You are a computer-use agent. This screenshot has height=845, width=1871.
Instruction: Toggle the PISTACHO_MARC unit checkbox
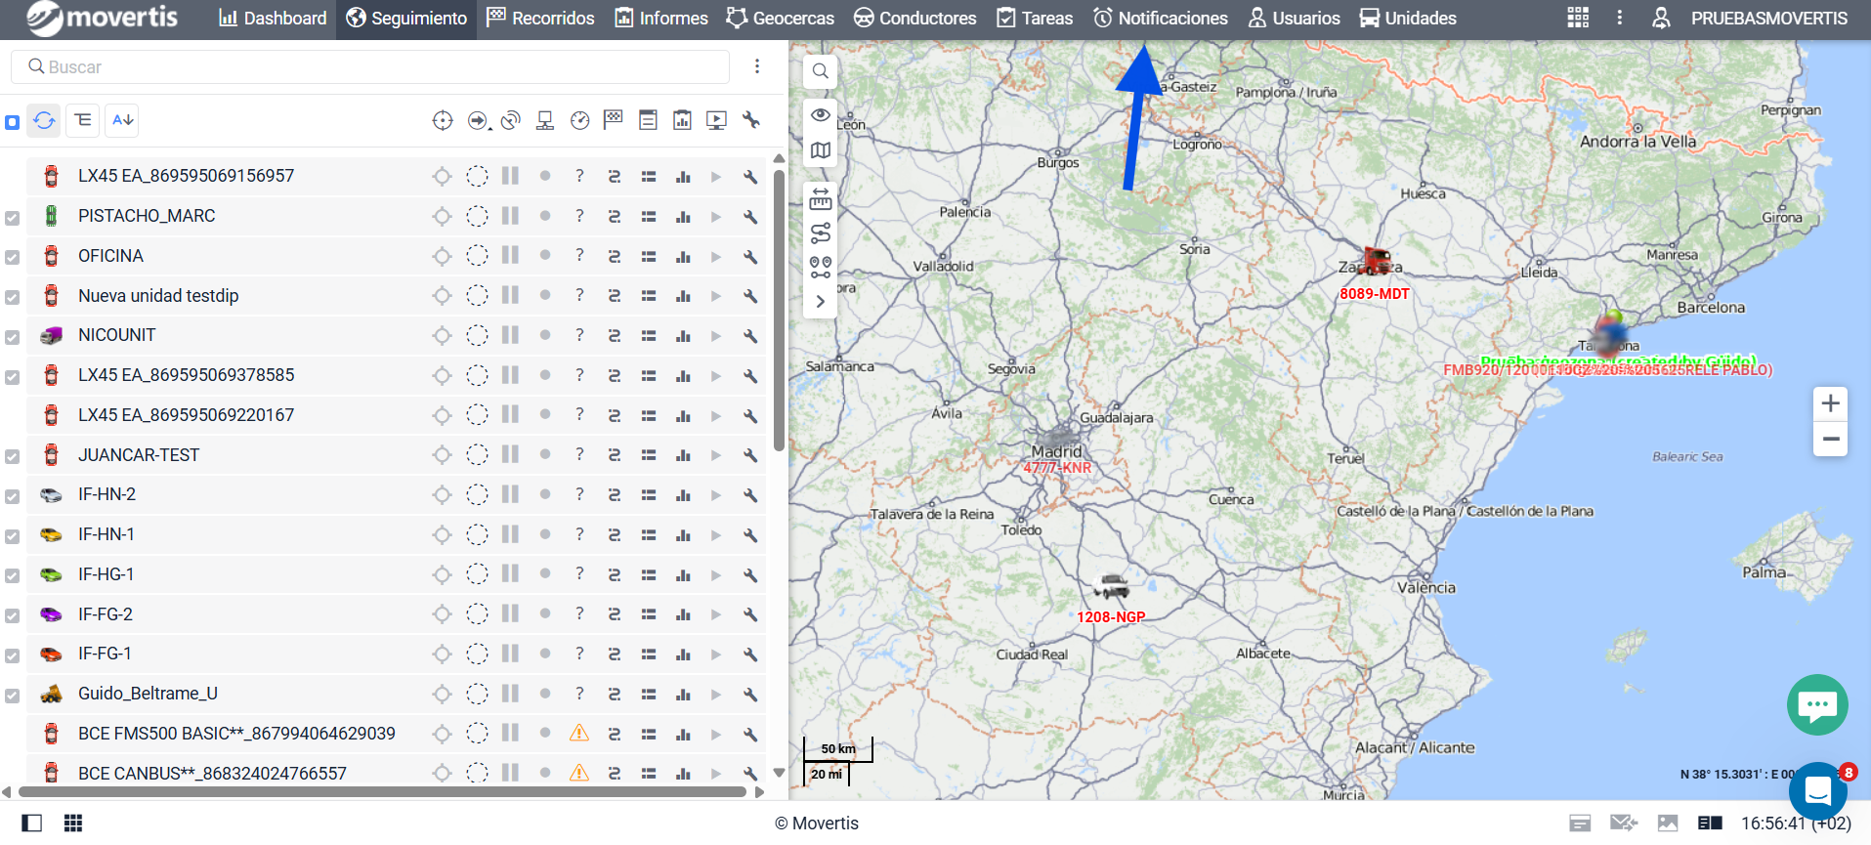coord(12,218)
